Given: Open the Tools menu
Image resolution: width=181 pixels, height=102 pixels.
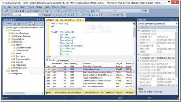Looking at the screenshot, I should coord(47,7).
